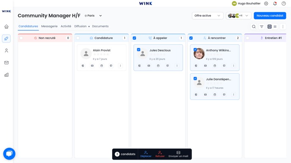Switch to Documents tab
Screen dimensions: 291x163
[100, 26]
